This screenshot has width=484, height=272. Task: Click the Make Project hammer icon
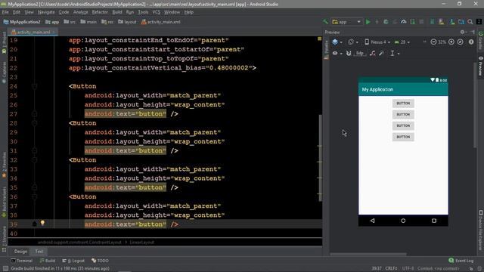pos(325,22)
